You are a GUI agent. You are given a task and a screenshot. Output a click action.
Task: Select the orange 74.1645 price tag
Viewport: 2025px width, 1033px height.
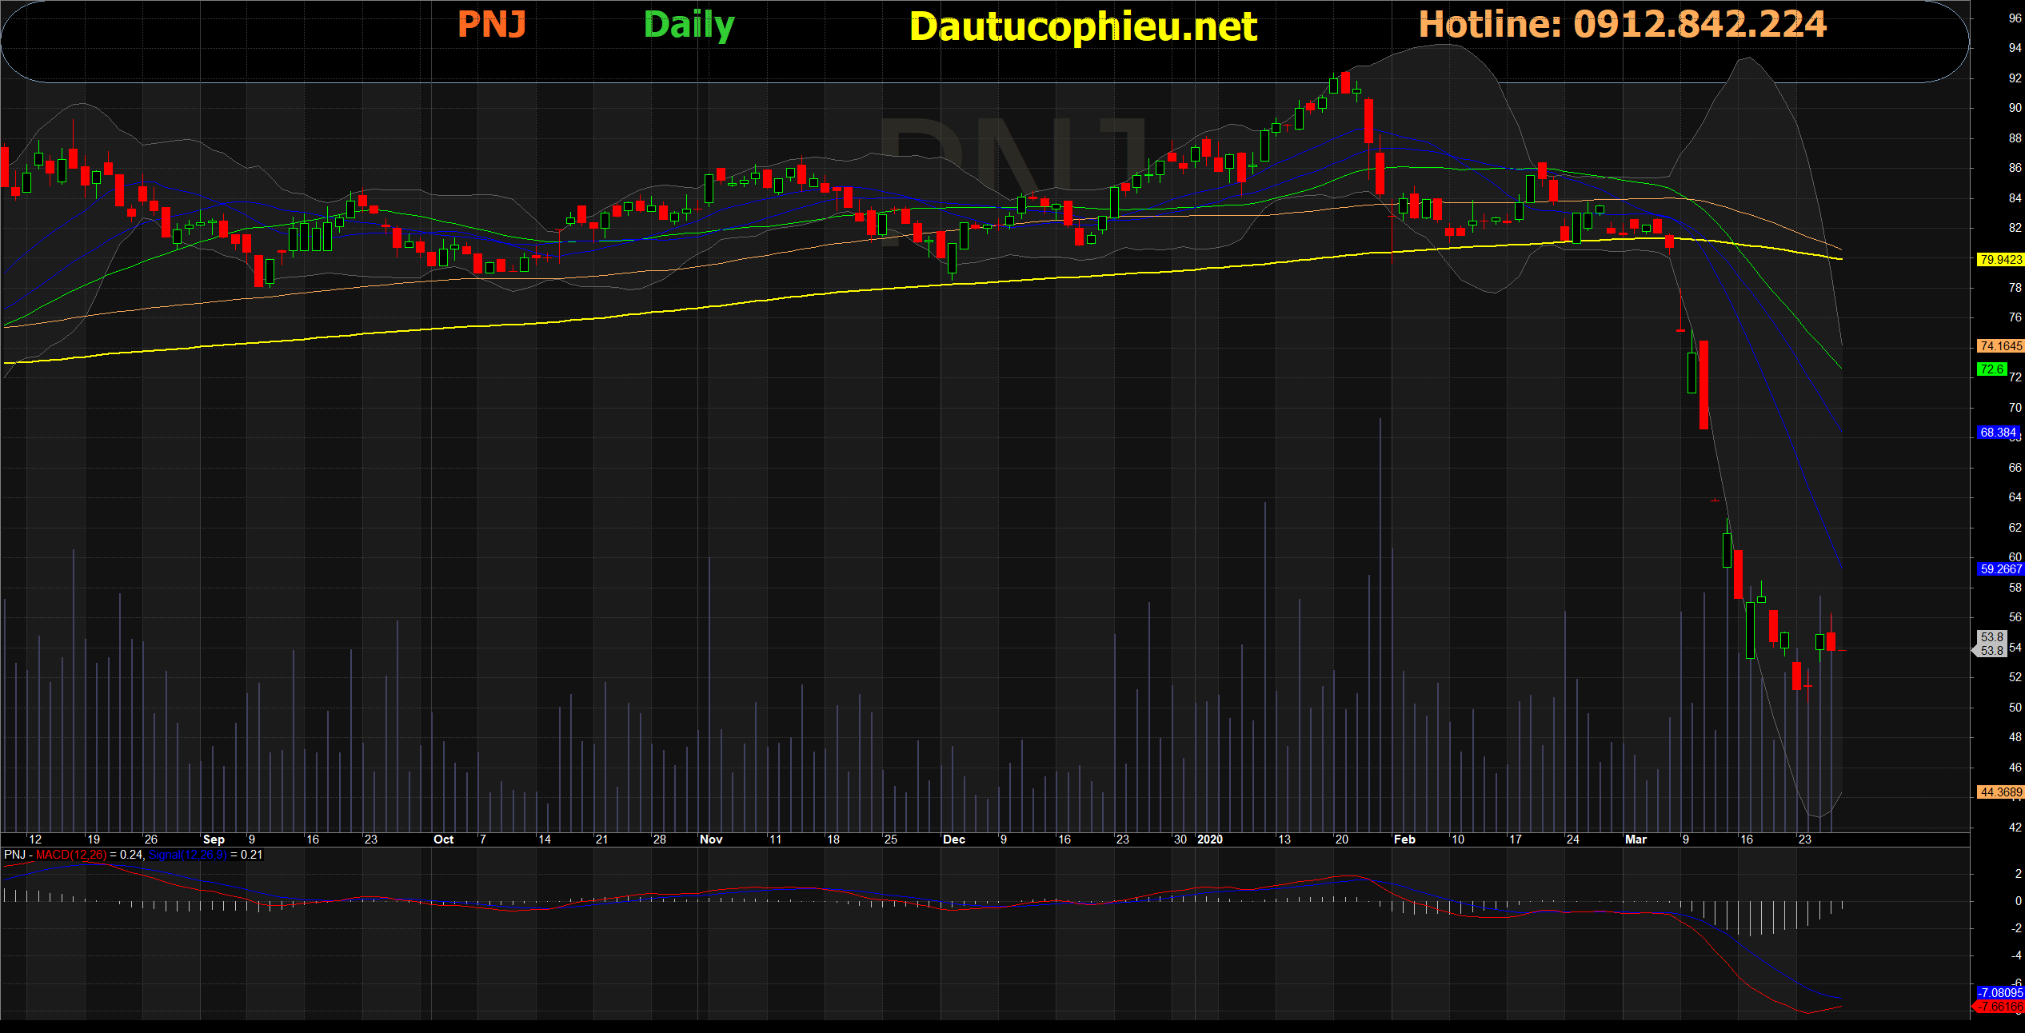1999,346
